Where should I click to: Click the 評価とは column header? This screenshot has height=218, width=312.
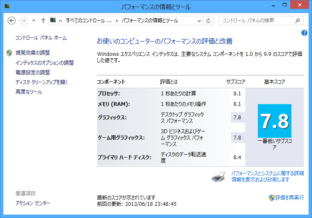pos(169,82)
